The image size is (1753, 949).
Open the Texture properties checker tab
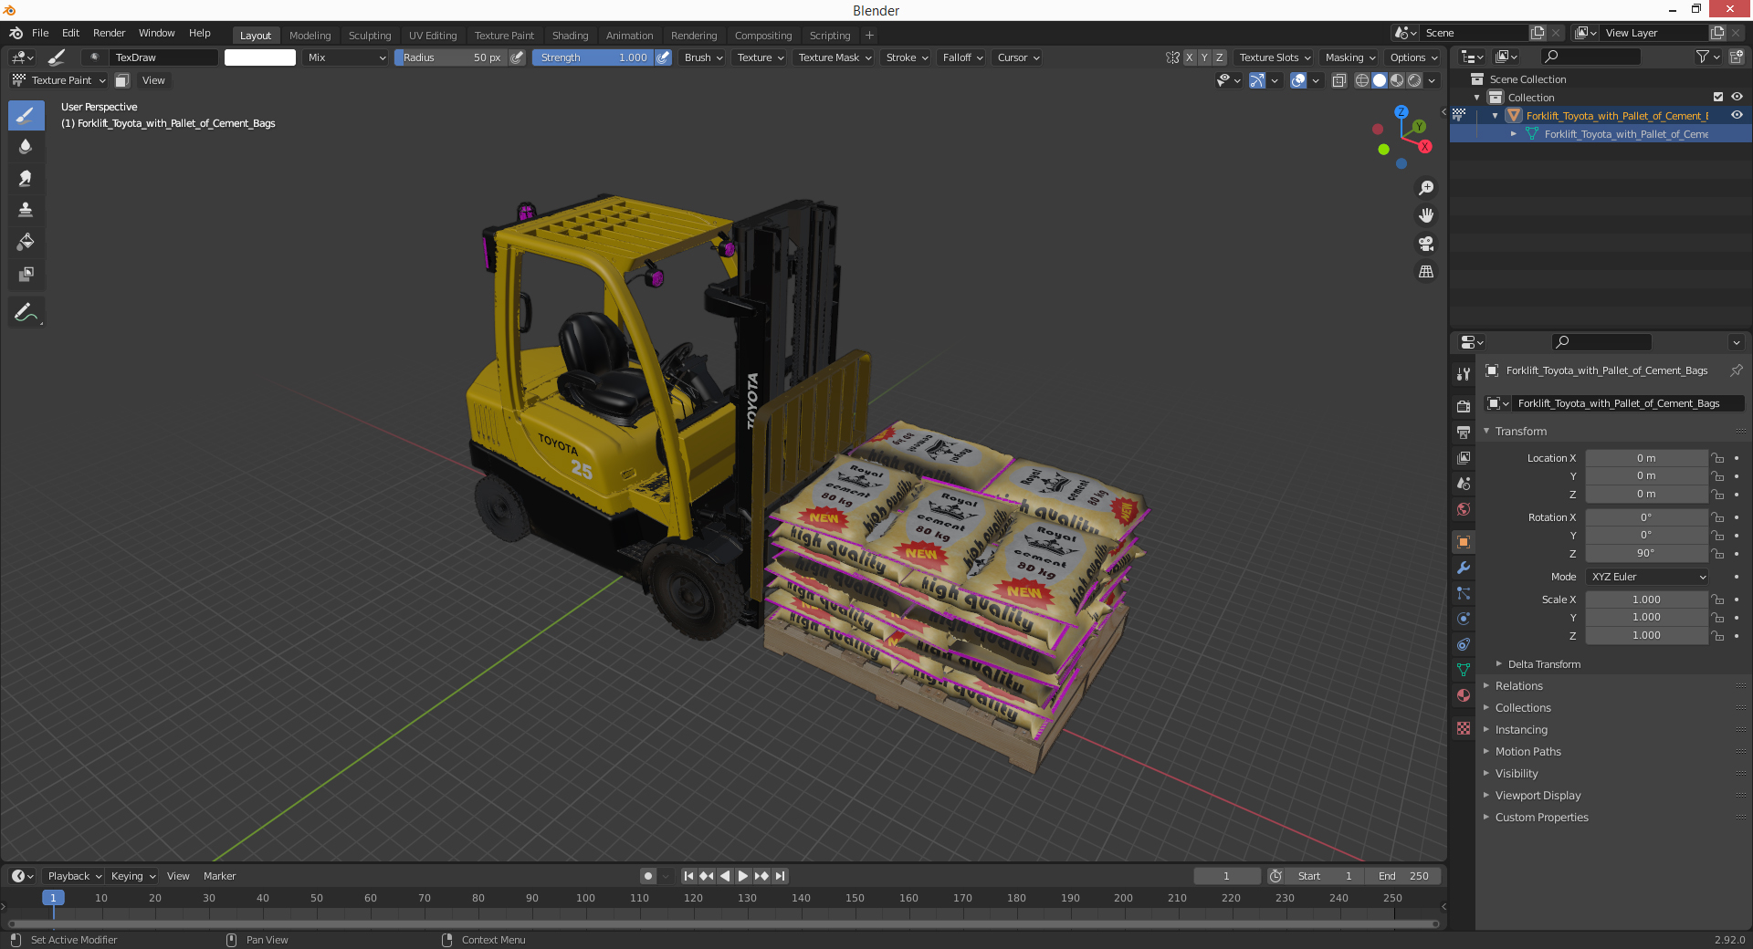coord(1464,728)
